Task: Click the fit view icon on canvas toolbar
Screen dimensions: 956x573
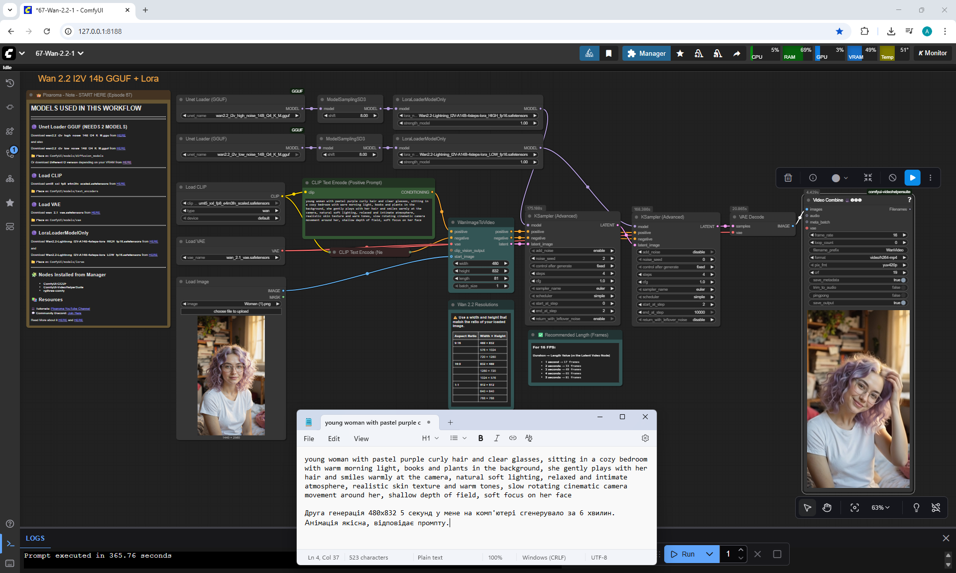Action: 854,507
